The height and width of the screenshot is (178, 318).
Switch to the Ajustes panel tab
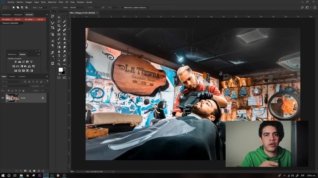pyautogui.click(x=22, y=54)
